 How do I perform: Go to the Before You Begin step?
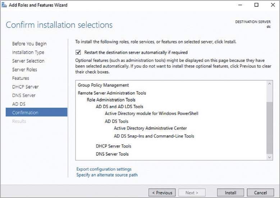pyautogui.click(x=29, y=44)
